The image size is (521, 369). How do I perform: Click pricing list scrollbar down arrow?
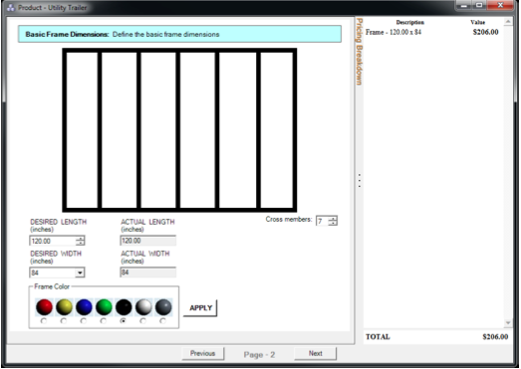click(x=508, y=322)
